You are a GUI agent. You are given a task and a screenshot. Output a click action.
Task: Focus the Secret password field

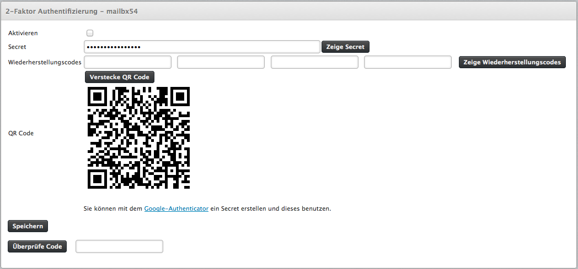[x=202, y=47]
